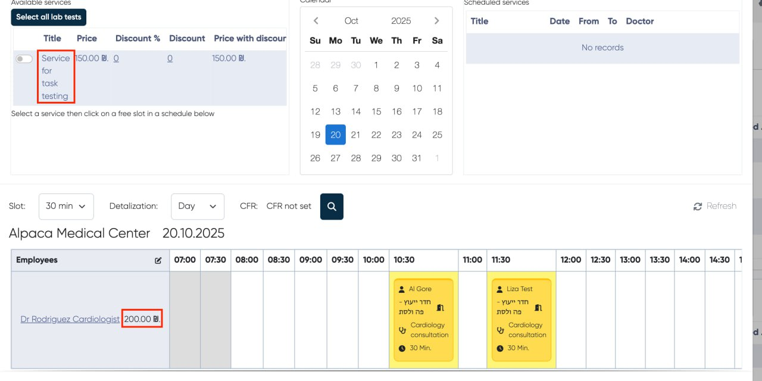762x381 pixels.
Task: Click the empty 09:00 schedule slot
Action: (x=310, y=320)
